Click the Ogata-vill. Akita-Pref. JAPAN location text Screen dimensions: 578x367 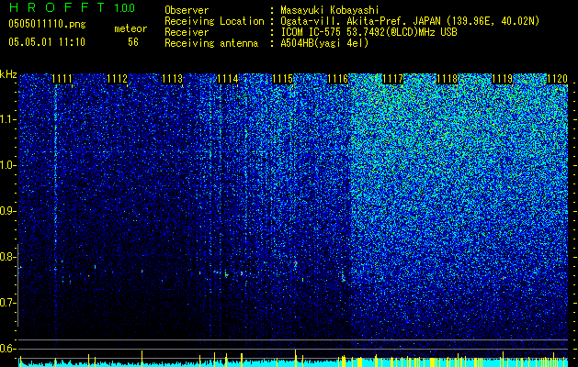point(410,21)
